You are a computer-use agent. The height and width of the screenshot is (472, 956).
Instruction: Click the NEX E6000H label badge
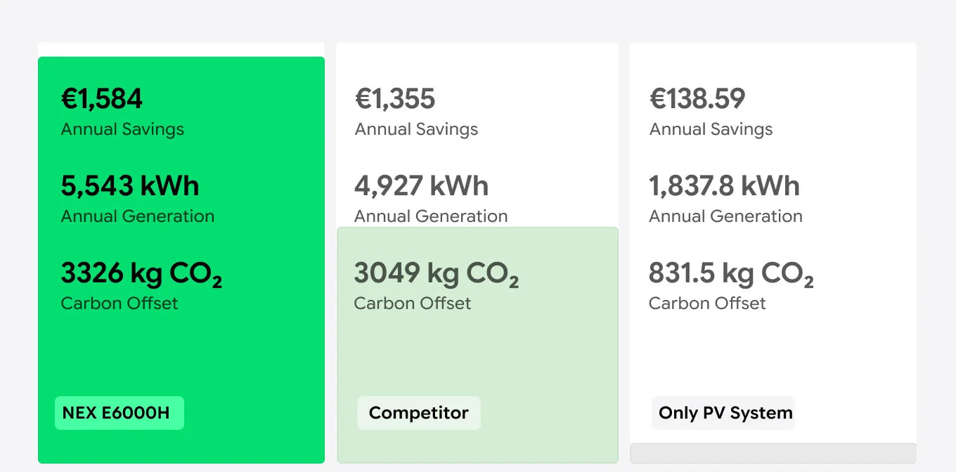[119, 413]
